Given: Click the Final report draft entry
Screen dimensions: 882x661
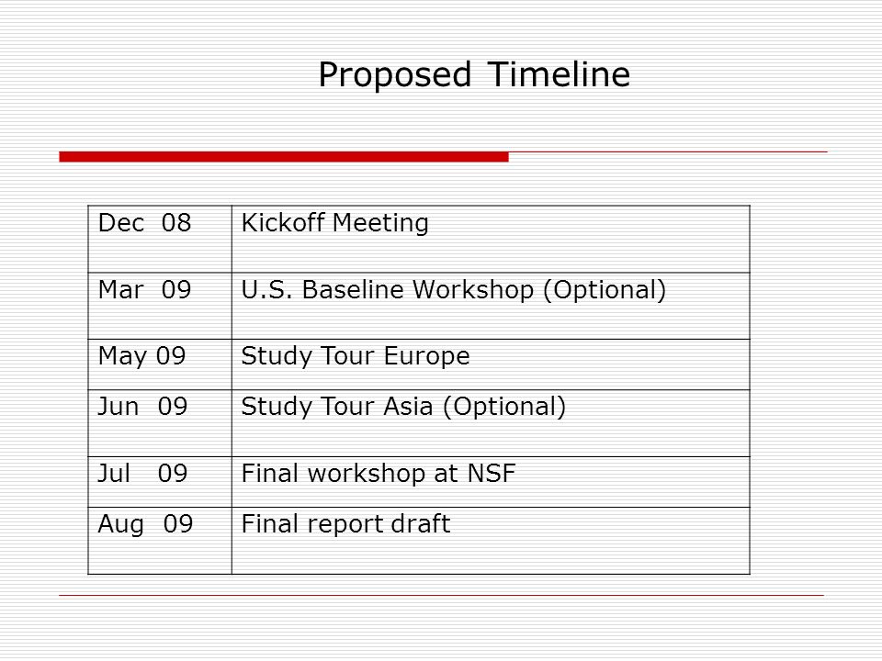Looking at the screenshot, I should [x=346, y=524].
